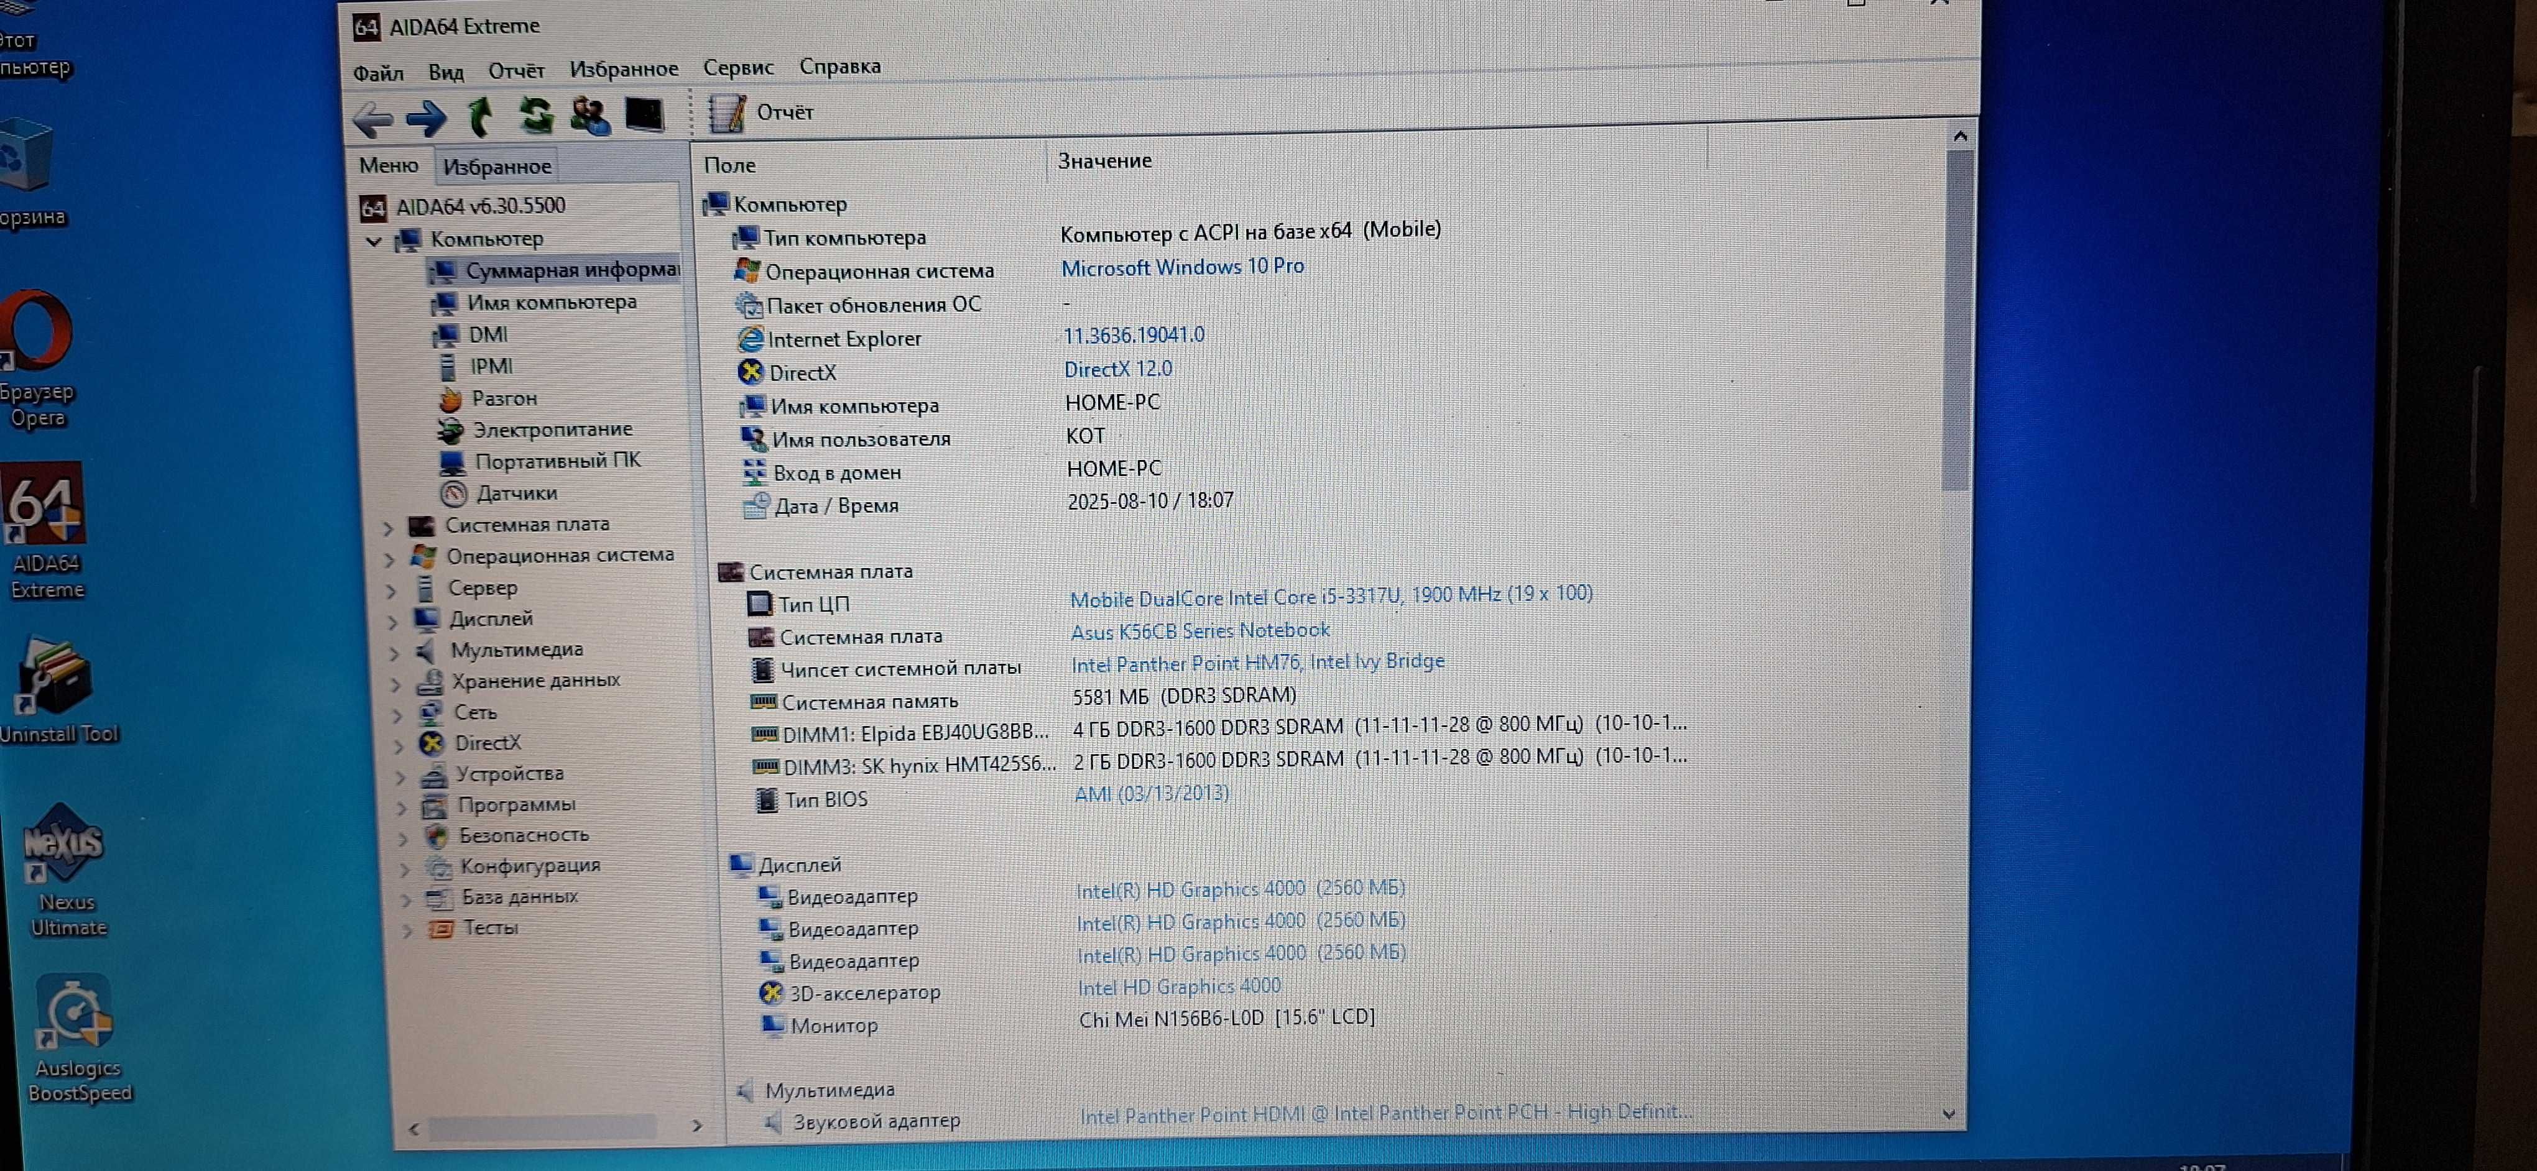The height and width of the screenshot is (1171, 2537).
Task: Expand the Устройства tree node
Action: 400,776
